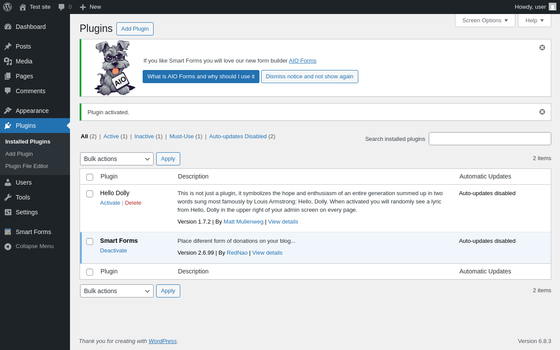This screenshot has height=350, width=560.
Task: Toggle the select-all checkbox in table footer
Action: [x=90, y=272]
